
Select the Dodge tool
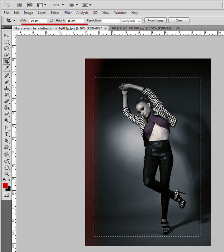tap(6, 121)
